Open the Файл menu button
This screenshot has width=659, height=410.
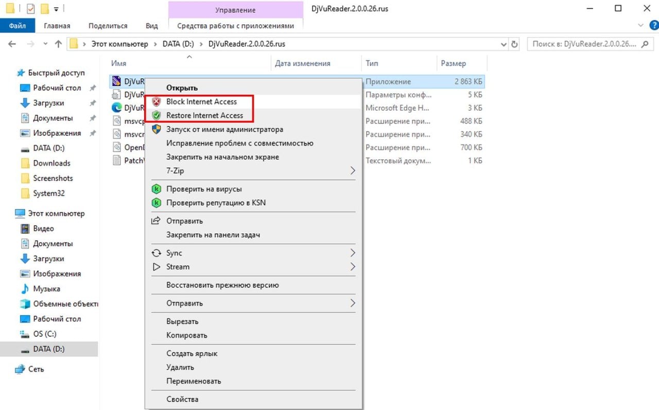pos(18,26)
